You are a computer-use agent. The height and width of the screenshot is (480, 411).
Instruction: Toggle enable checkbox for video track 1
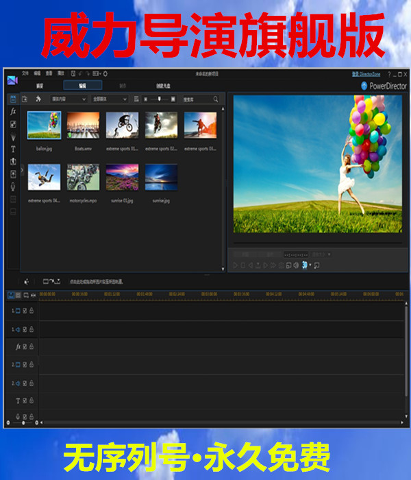[x=25, y=311]
